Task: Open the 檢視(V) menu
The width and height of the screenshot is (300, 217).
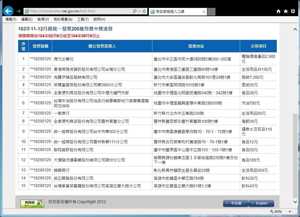Action: [43, 19]
